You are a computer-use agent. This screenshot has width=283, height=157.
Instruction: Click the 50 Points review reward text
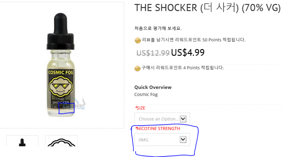[194, 40]
